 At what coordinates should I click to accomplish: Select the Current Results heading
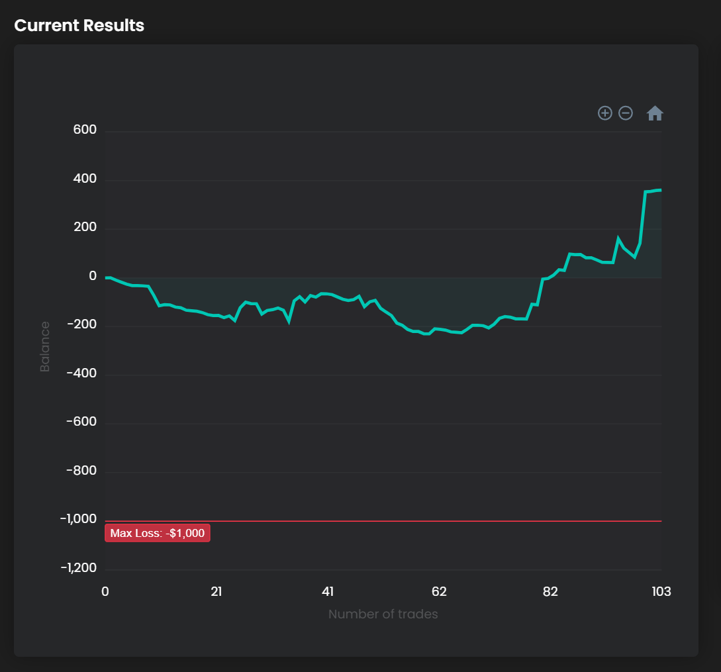tap(79, 25)
